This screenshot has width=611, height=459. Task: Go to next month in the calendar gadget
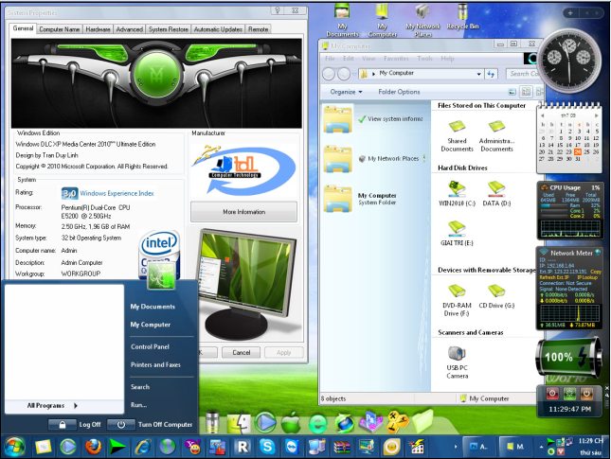click(596, 115)
